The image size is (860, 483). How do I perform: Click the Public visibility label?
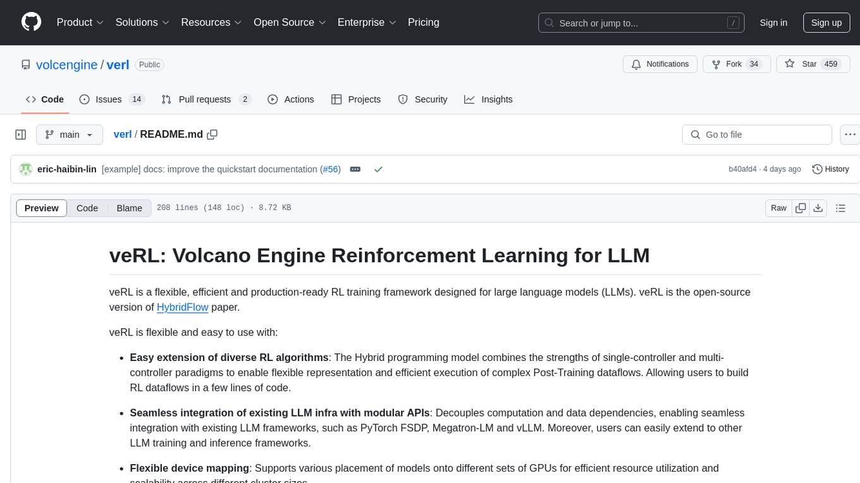tap(150, 64)
